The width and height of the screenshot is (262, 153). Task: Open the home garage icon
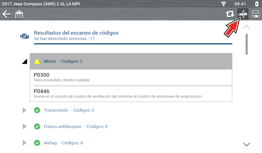click(19, 14)
